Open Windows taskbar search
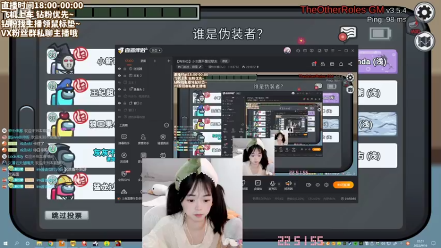 [x=17, y=243]
